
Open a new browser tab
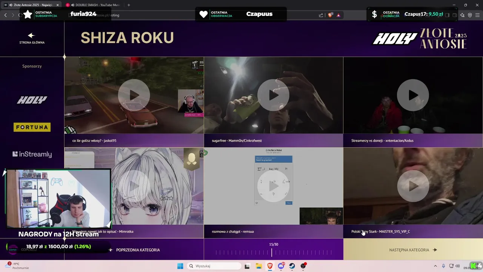tap(129, 5)
